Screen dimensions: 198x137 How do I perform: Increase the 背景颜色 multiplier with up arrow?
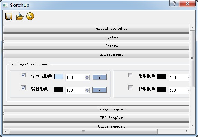click(87, 89)
